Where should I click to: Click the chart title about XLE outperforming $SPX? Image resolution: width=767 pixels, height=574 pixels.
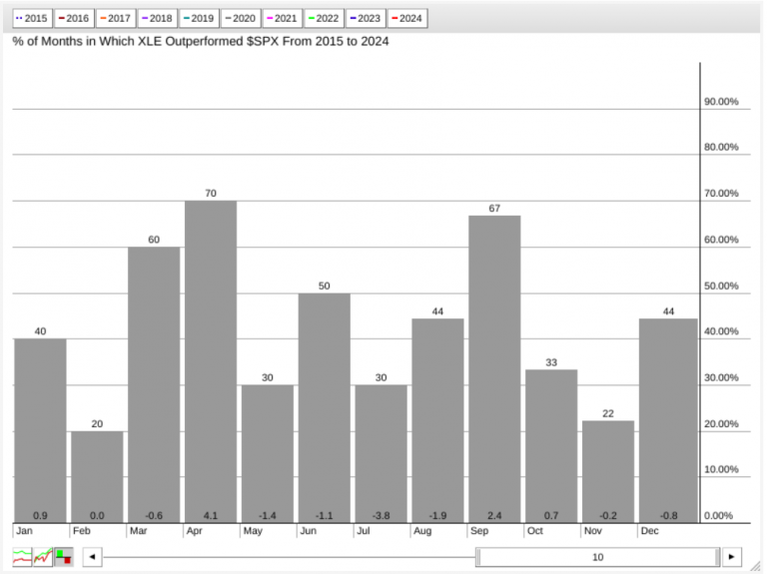pos(201,42)
